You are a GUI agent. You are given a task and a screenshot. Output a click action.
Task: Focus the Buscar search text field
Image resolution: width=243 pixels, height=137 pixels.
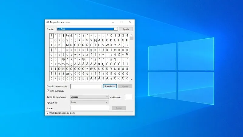click(x=90, y=108)
